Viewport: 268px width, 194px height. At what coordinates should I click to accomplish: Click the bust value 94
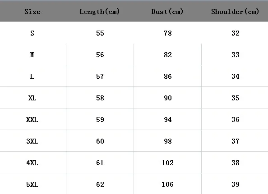(x=168, y=119)
